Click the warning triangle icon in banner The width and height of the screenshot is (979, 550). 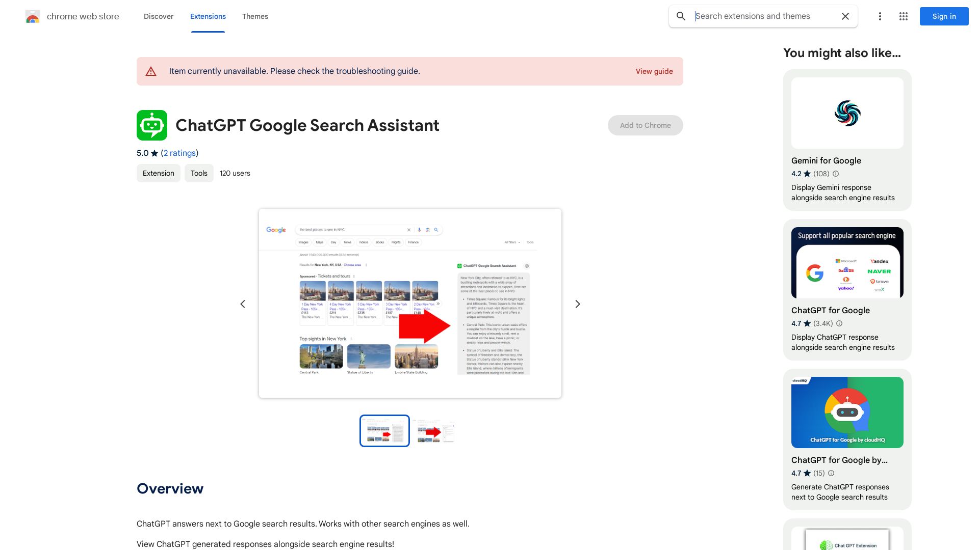pos(151,71)
